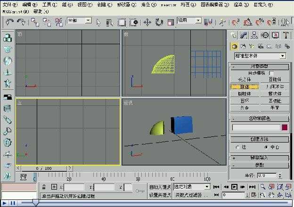Select the Cameras category icon
The width and height of the screenshot is (294, 207).
(x=261, y=46)
